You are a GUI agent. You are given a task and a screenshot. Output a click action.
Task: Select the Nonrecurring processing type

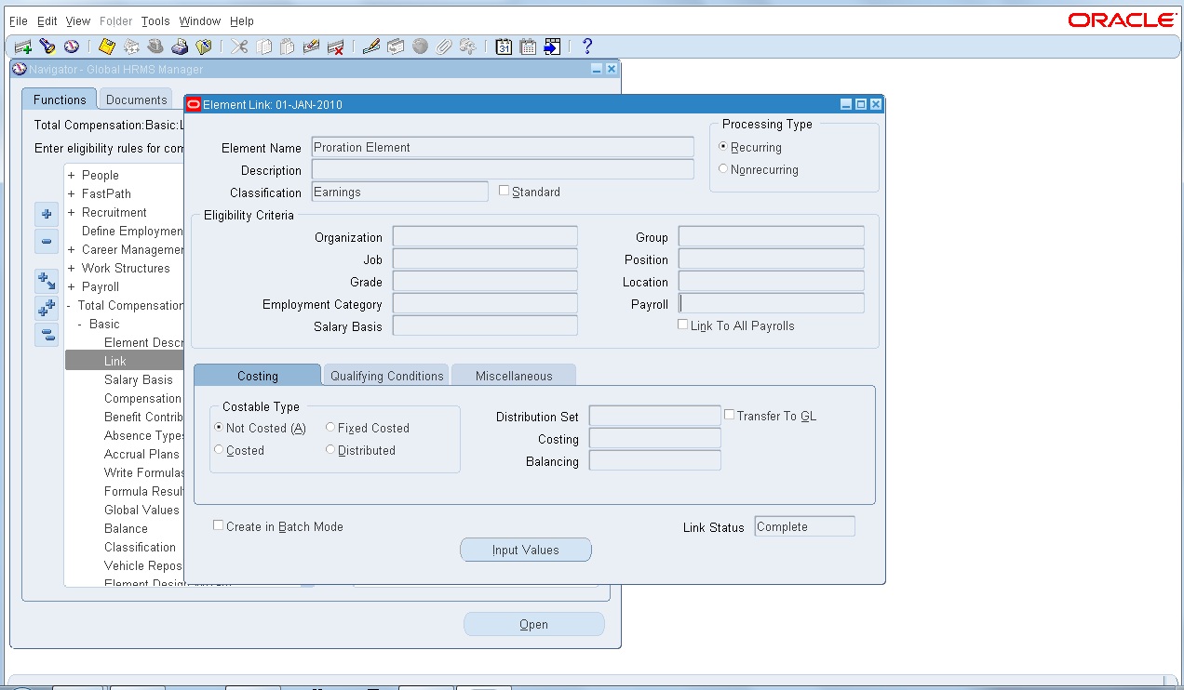721,169
